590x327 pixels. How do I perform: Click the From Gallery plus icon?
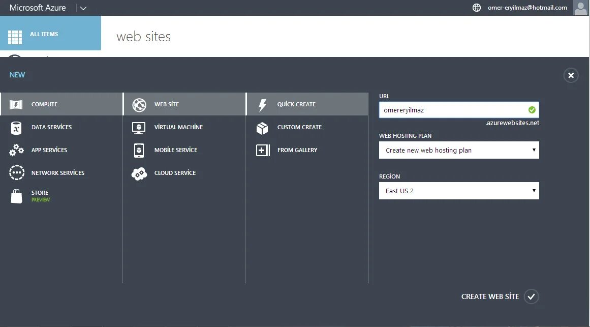pos(263,151)
